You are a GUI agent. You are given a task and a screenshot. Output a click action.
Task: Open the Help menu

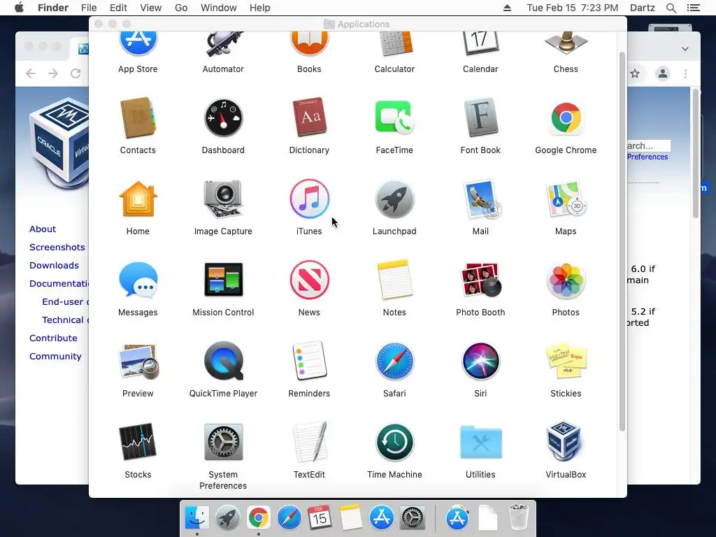[x=260, y=8]
